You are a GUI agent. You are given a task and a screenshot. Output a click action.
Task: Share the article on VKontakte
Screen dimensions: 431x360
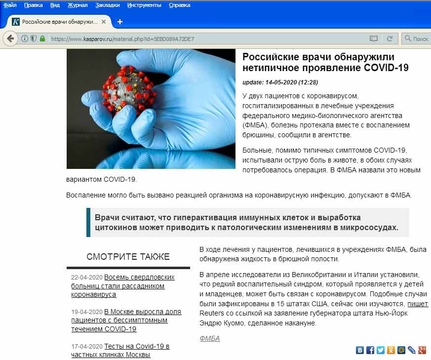tap(360, 350)
